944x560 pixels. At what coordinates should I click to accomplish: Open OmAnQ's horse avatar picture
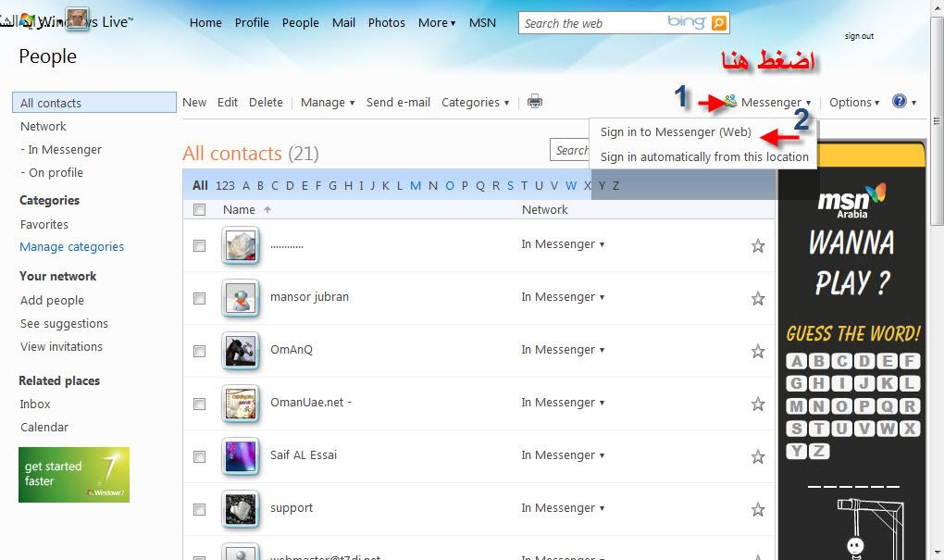[241, 351]
